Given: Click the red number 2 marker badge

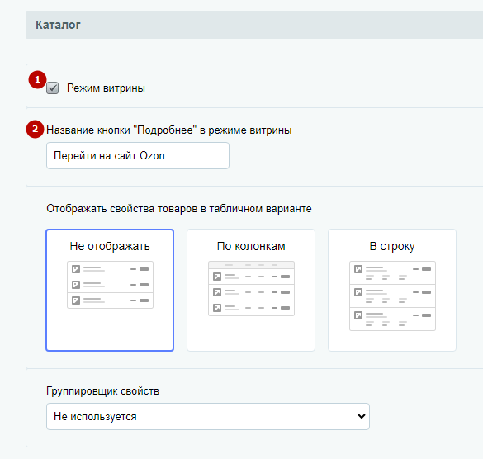Looking at the screenshot, I should (x=35, y=129).
